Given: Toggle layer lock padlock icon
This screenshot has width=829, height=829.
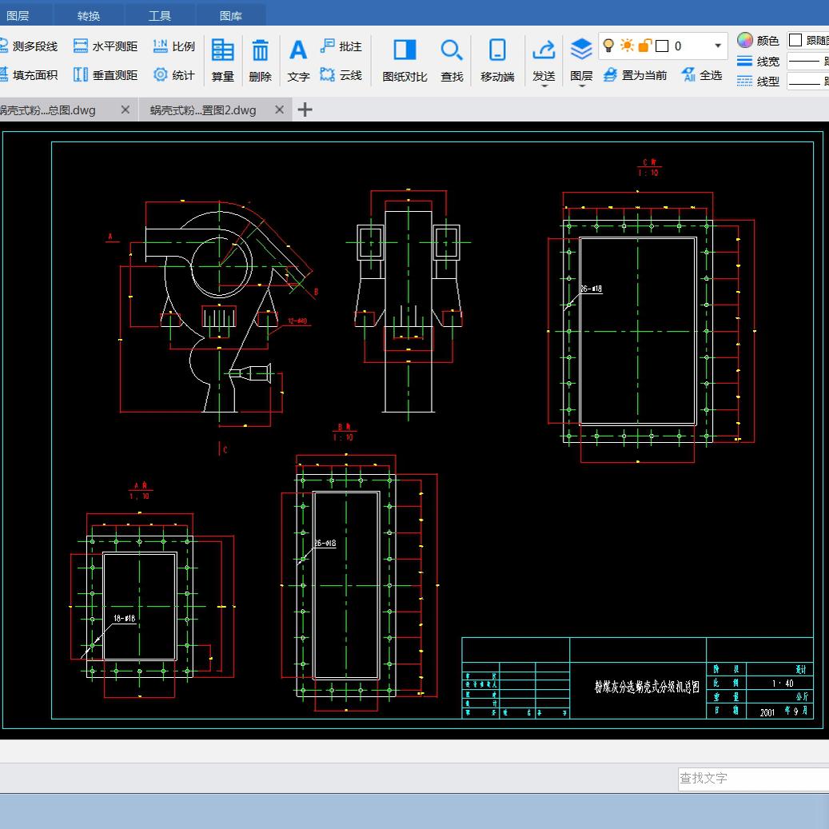Looking at the screenshot, I should [x=644, y=46].
